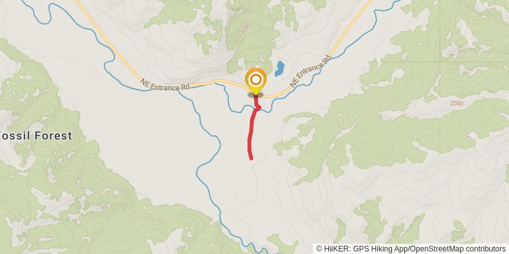
Task: Click the white center of the orange pin
Action: [x=256, y=79]
